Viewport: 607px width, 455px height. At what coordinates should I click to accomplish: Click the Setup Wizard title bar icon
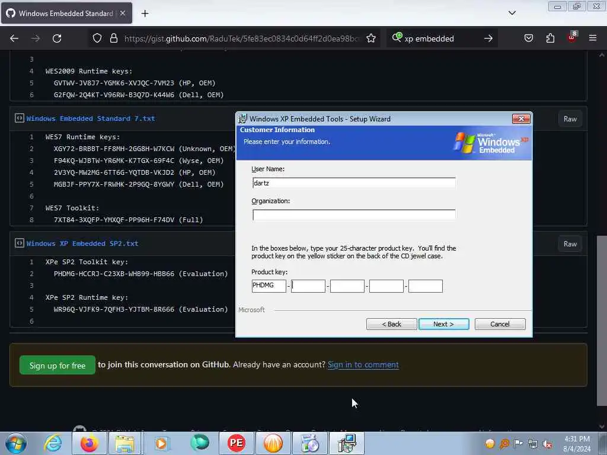pyautogui.click(x=242, y=118)
